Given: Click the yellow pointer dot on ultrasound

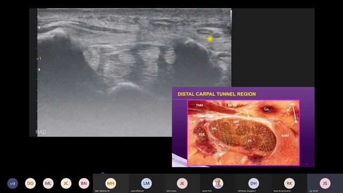Looking at the screenshot, I should coord(210,39).
